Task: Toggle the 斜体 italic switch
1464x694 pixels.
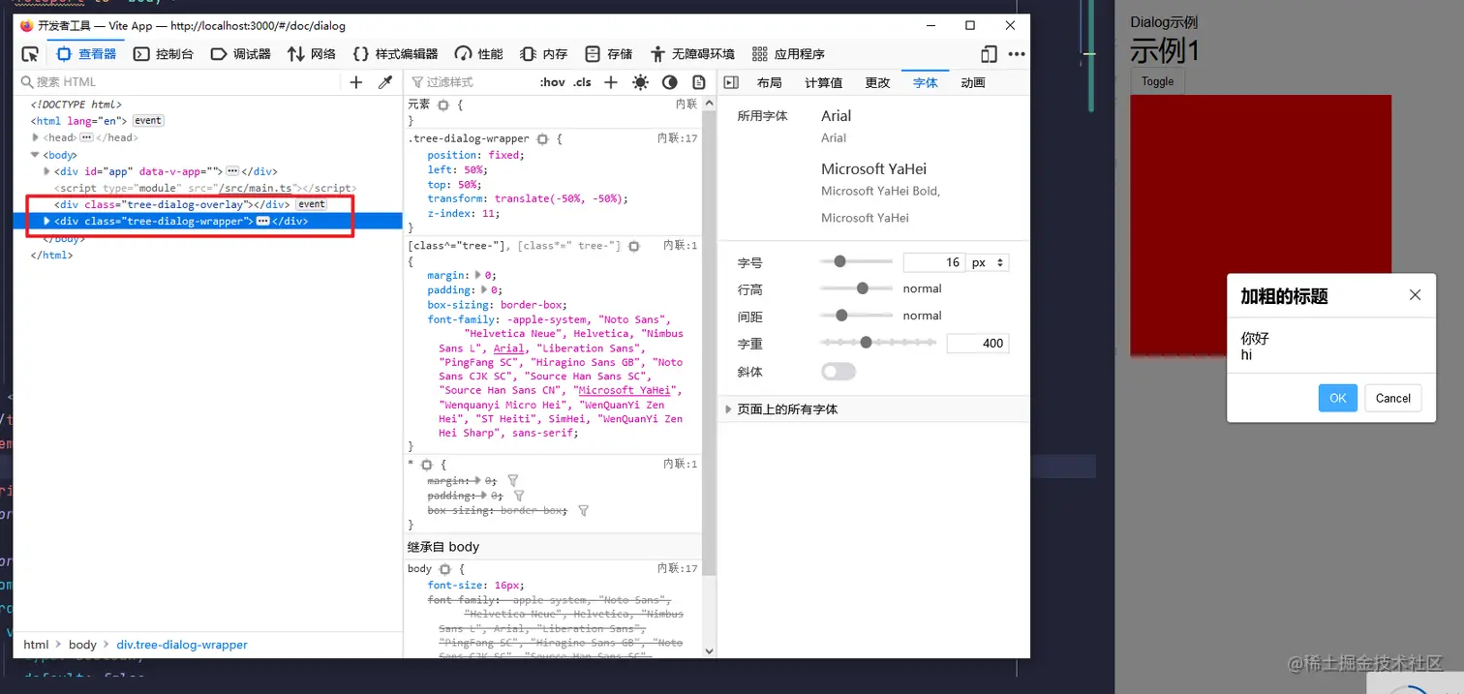Action: point(839,372)
